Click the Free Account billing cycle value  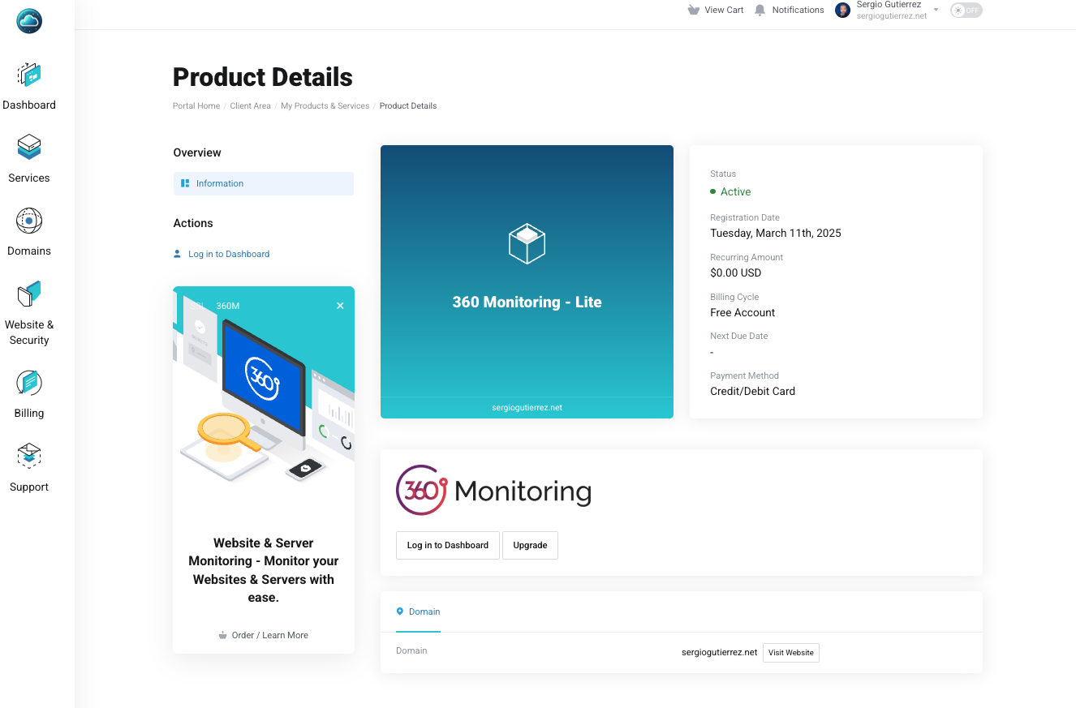pos(742,312)
